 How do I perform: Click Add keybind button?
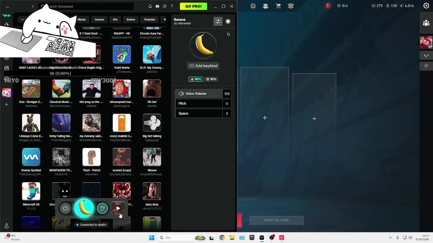[x=203, y=66]
